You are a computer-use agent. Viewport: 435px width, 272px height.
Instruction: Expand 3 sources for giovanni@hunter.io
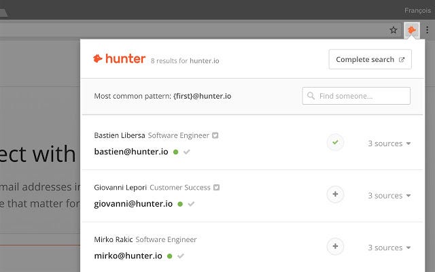pyautogui.click(x=389, y=196)
